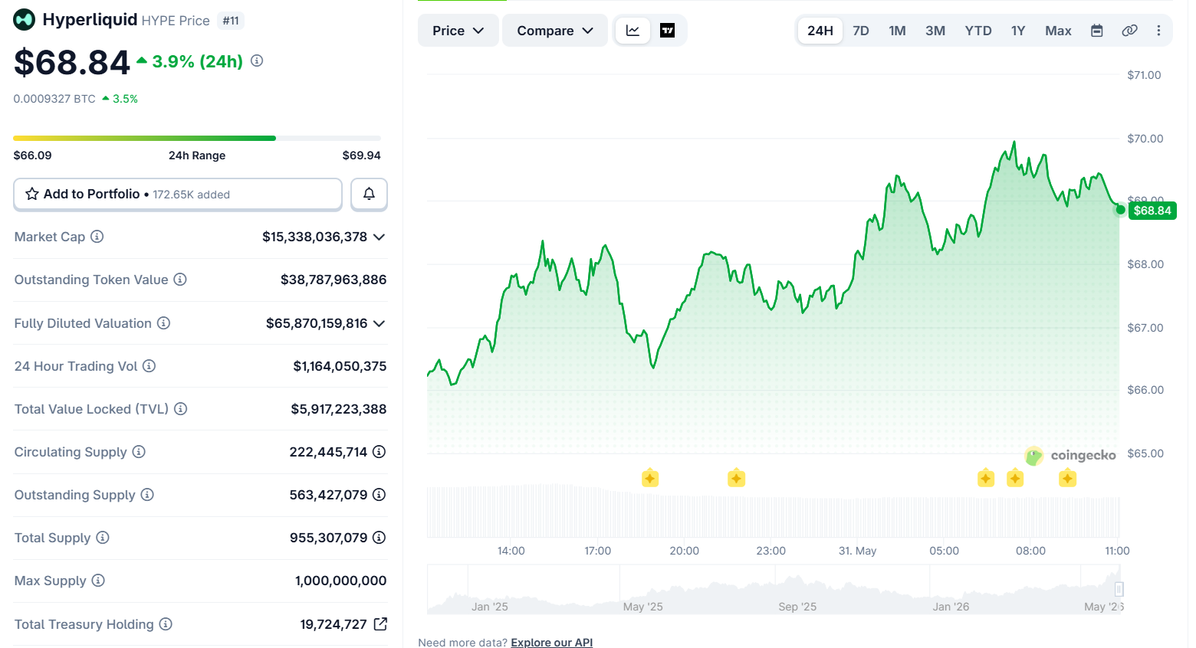Click the #11 rank badge
This screenshot has height=648, width=1196.
click(231, 21)
